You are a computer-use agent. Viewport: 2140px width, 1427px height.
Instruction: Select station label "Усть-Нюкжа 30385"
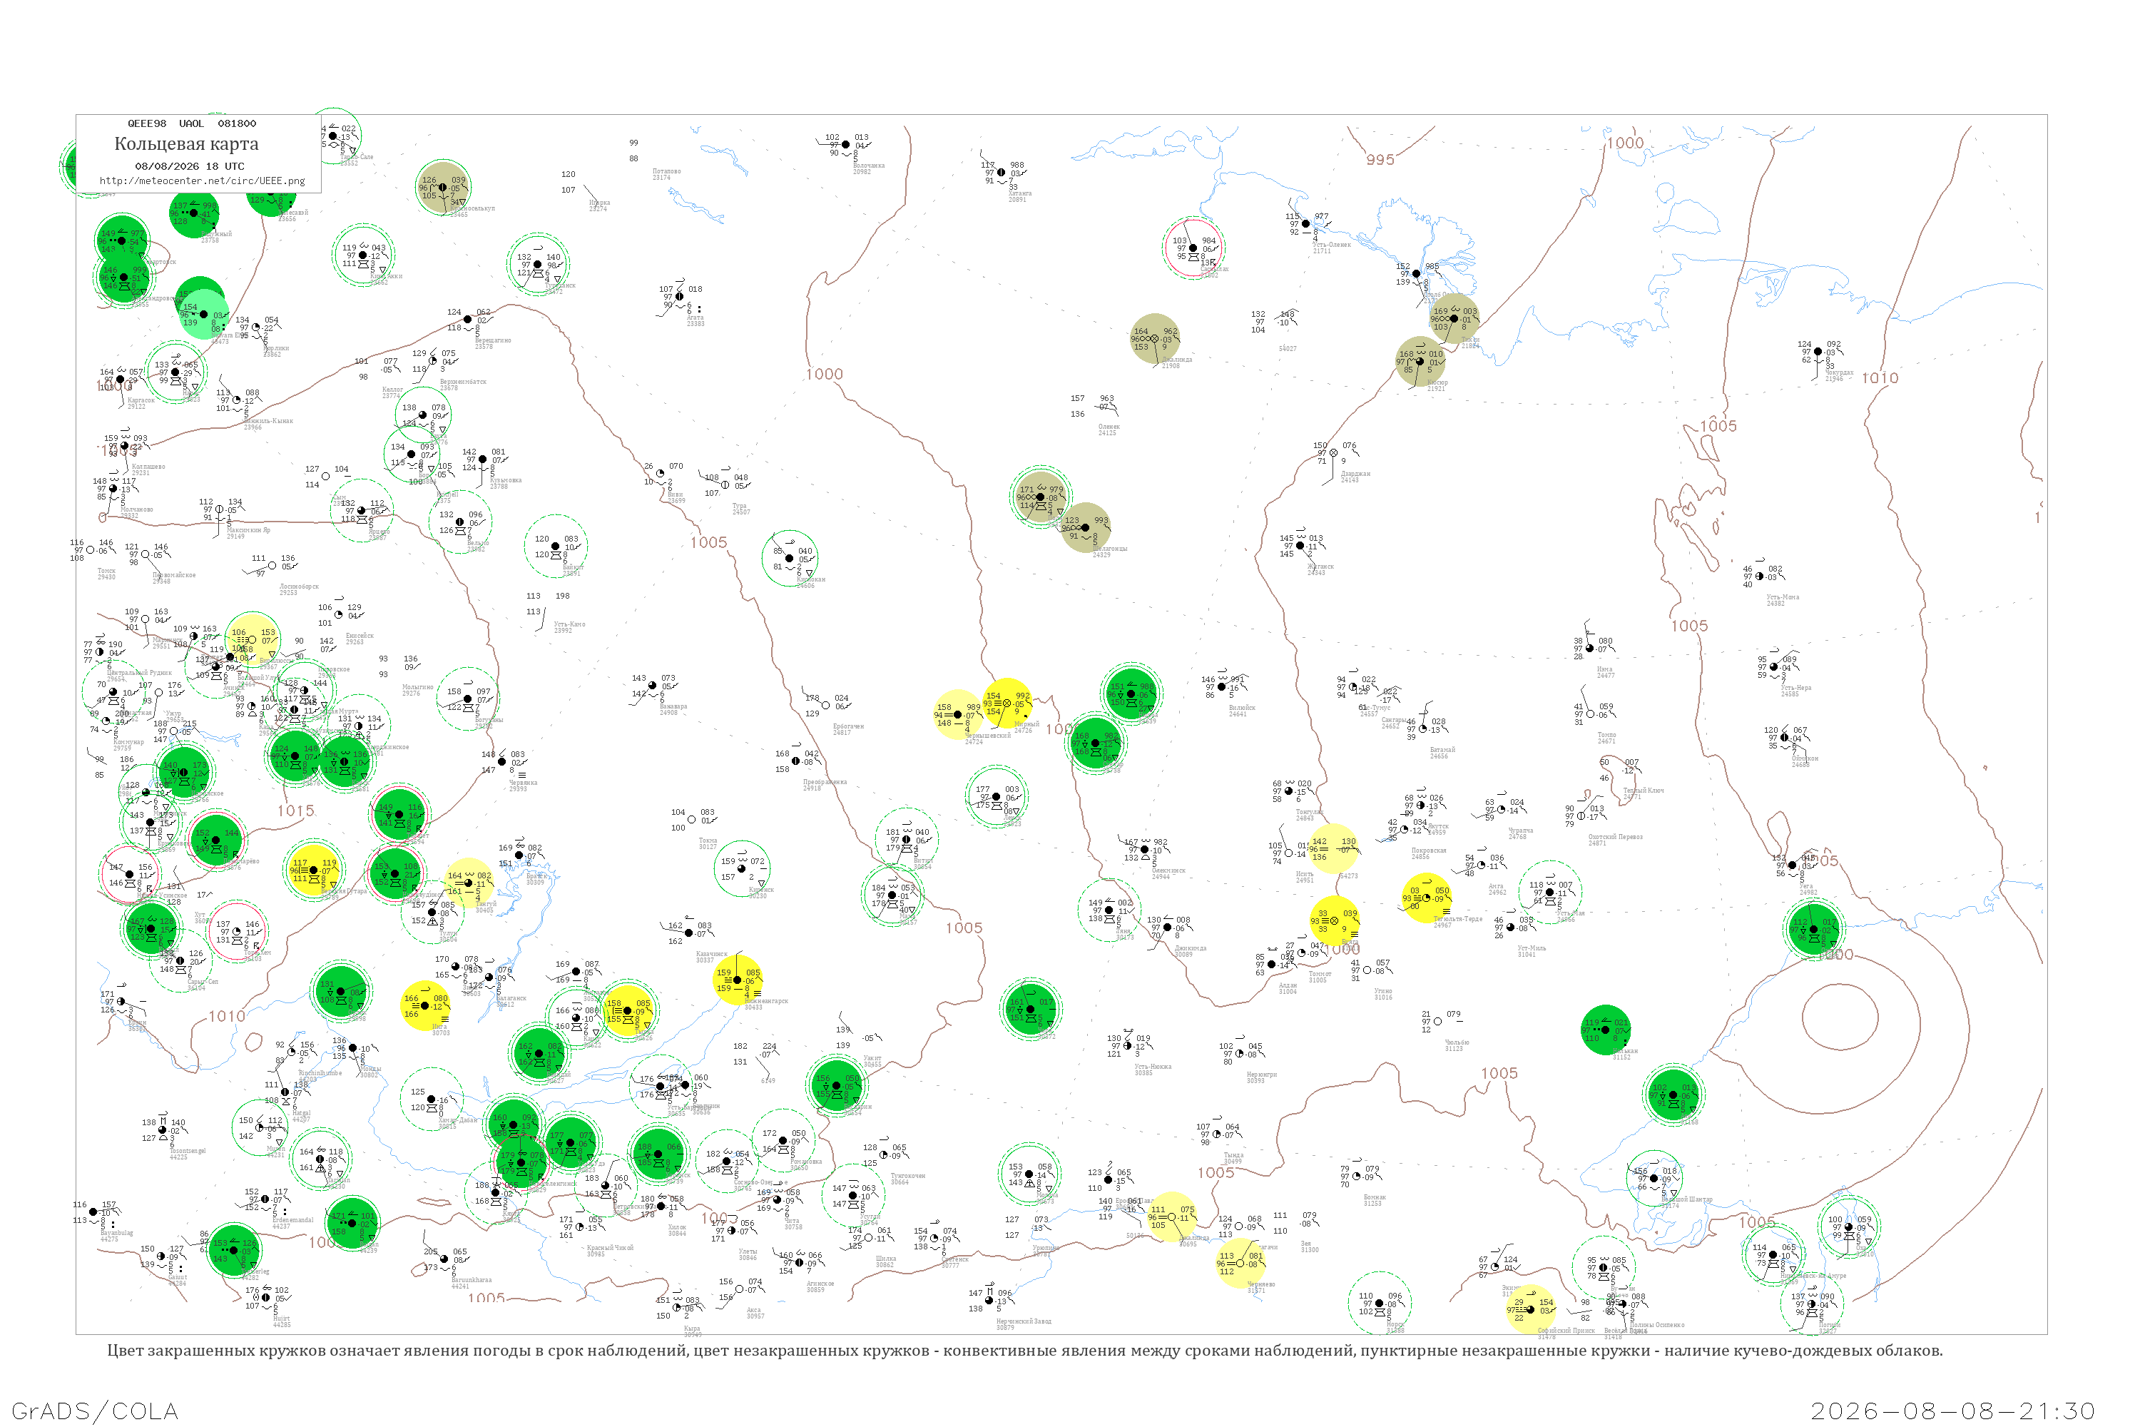click(x=1153, y=1070)
